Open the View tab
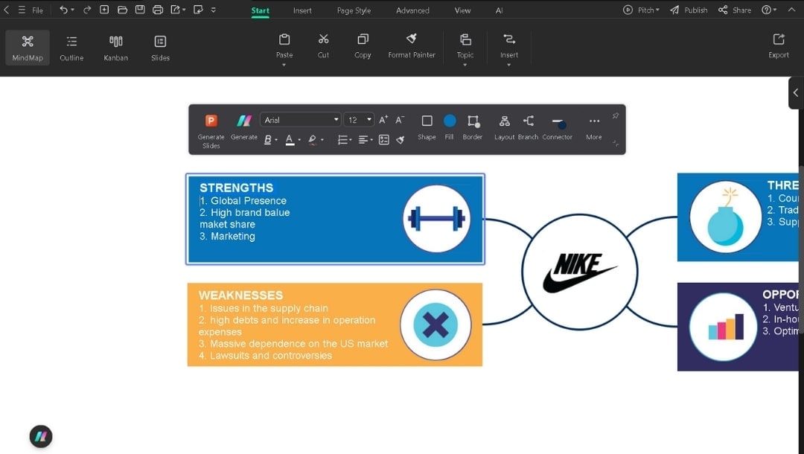This screenshot has height=454, width=804. 462,10
